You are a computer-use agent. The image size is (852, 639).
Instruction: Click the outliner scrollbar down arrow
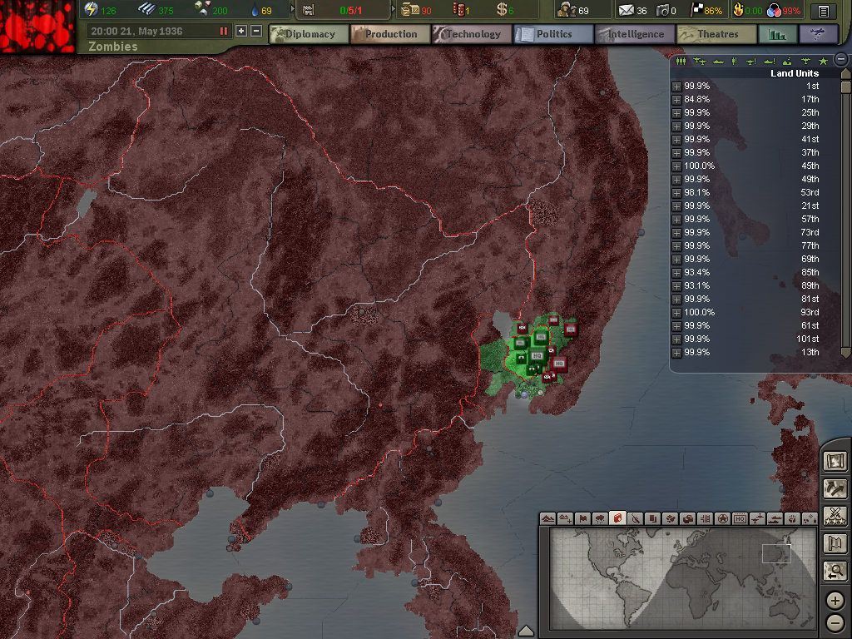tap(845, 353)
